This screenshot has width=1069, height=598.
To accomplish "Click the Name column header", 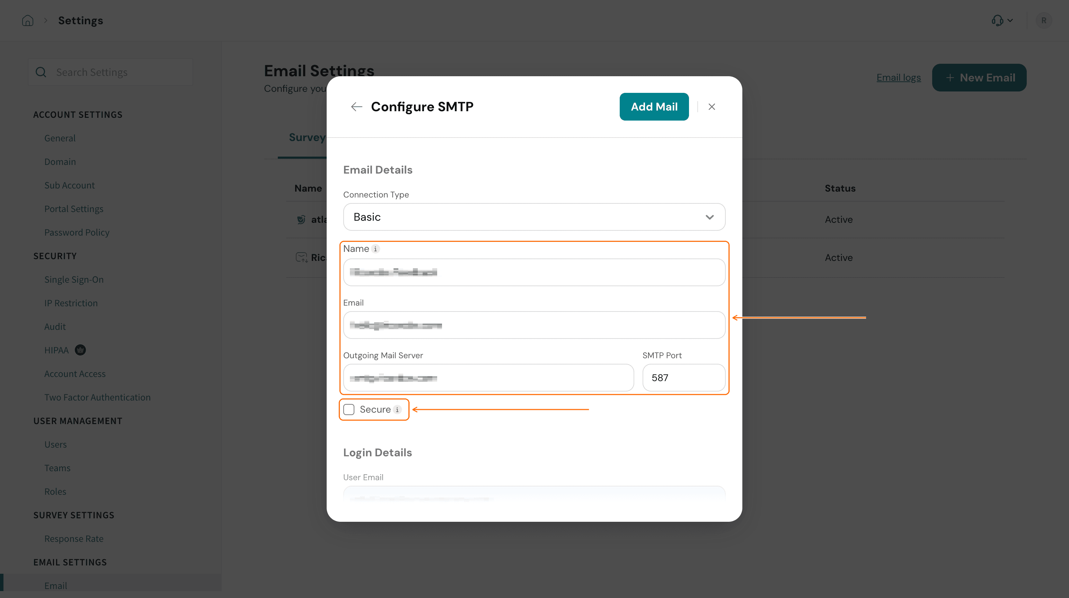I will click(308, 188).
